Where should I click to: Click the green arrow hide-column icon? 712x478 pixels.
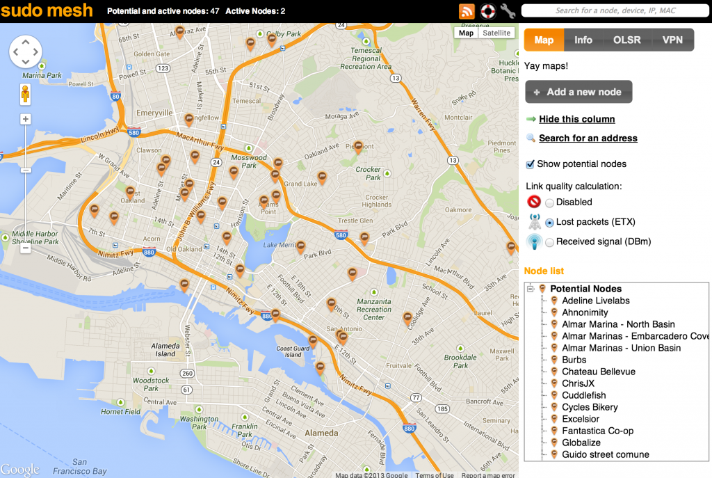(x=531, y=119)
